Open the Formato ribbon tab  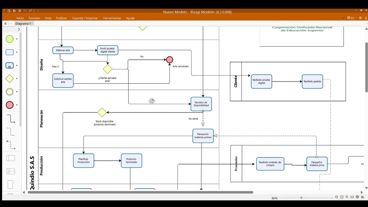point(34,18)
